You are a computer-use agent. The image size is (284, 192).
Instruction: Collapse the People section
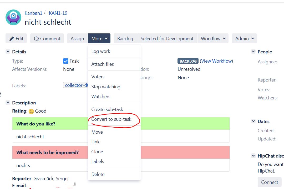click(253, 52)
